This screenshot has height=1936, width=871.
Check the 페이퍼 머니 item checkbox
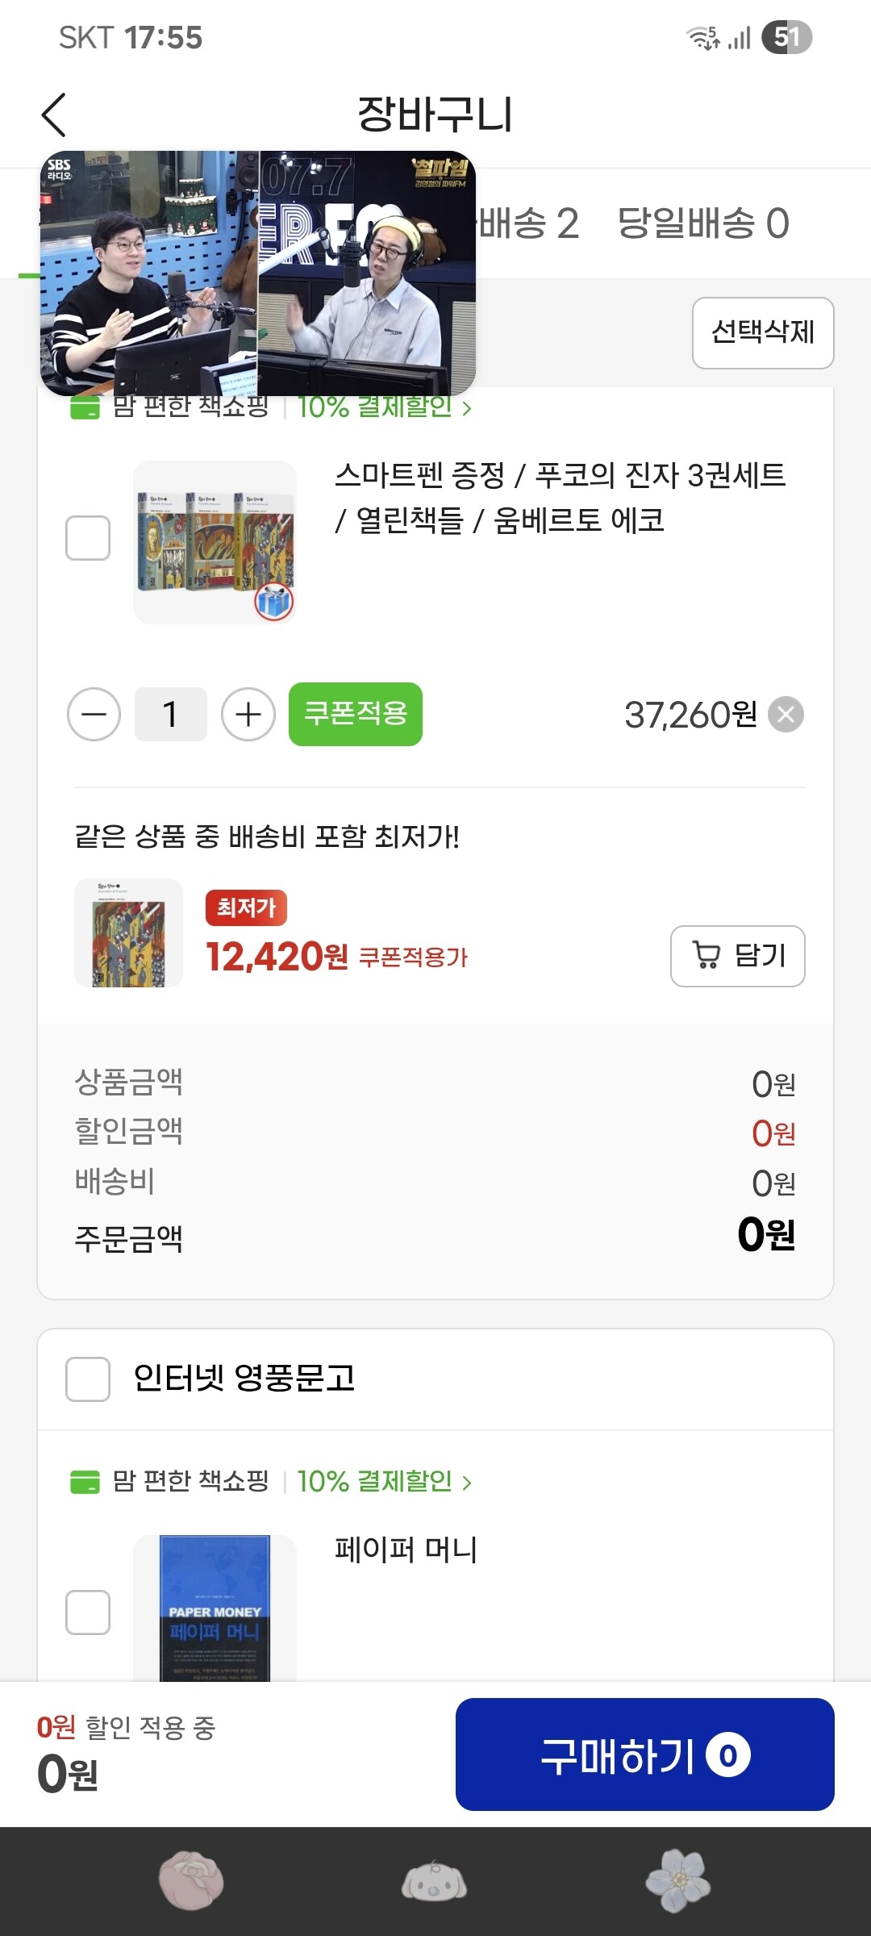88,1612
